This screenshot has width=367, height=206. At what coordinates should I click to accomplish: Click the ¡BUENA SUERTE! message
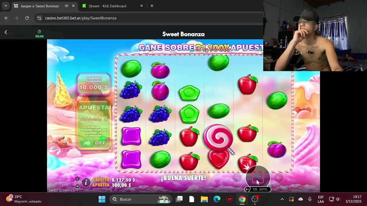(x=183, y=178)
